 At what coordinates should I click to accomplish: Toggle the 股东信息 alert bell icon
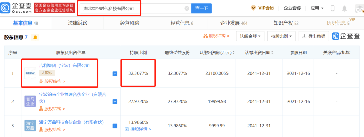click(x=35, y=37)
